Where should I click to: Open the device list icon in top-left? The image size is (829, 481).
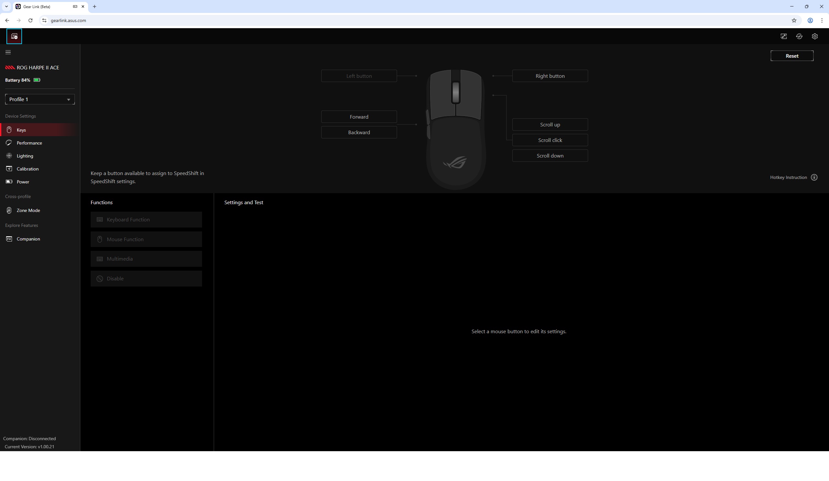(x=14, y=36)
